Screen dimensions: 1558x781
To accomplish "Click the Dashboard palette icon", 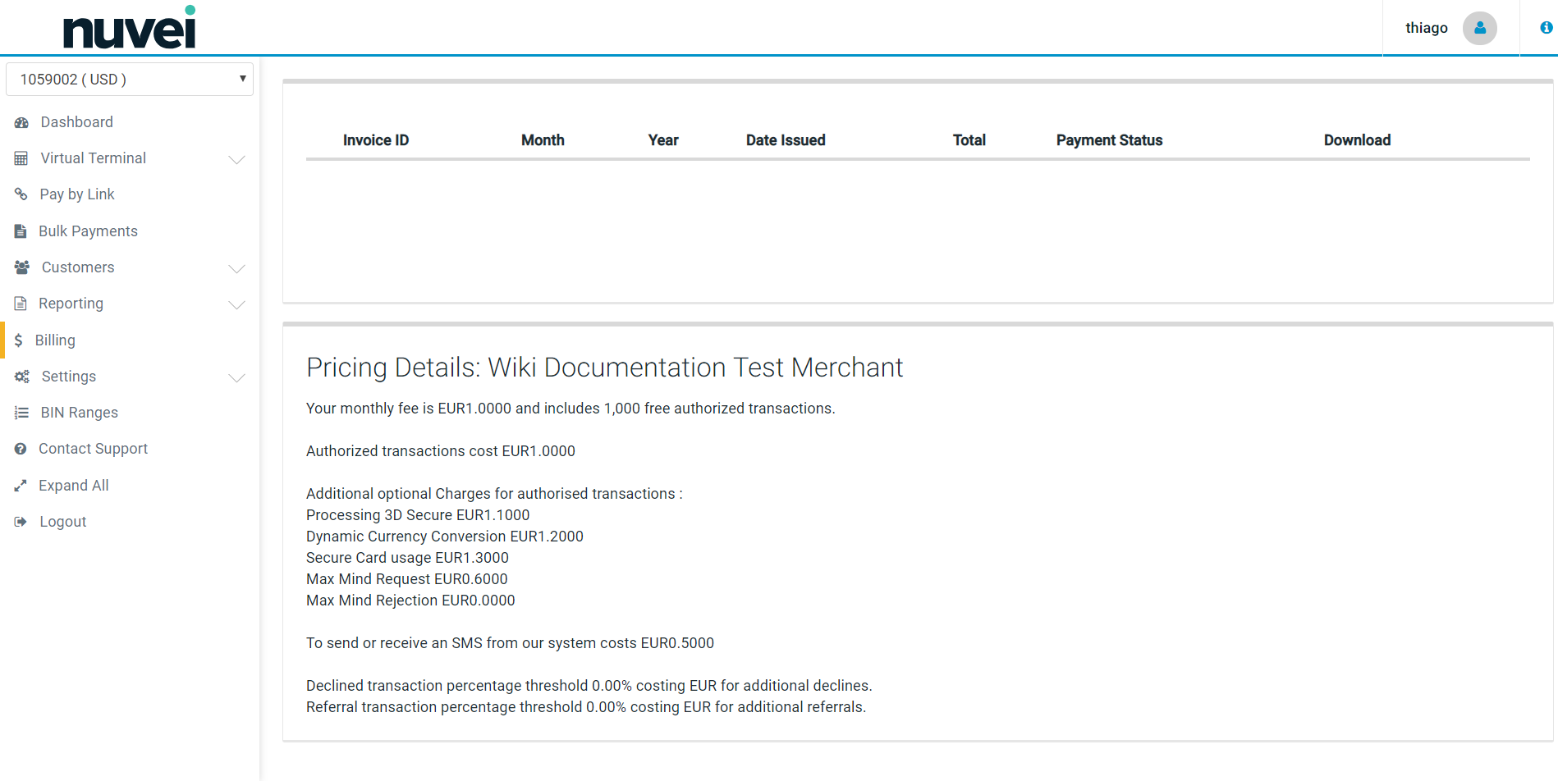I will click(21, 122).
